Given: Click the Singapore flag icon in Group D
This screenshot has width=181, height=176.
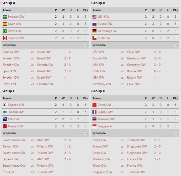Looking at the screenshot, I should click(95, 126).
